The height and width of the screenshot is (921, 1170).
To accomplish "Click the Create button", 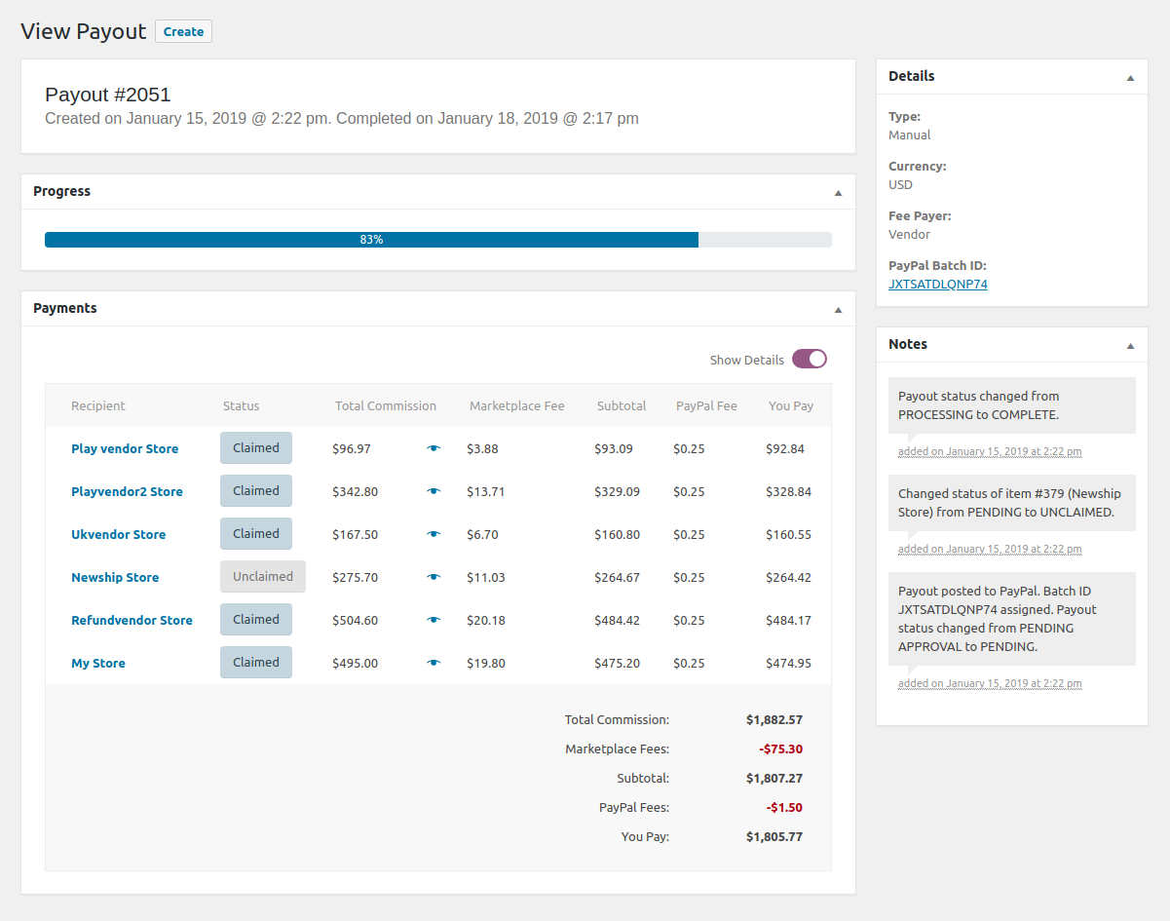I will pos(183,30).
